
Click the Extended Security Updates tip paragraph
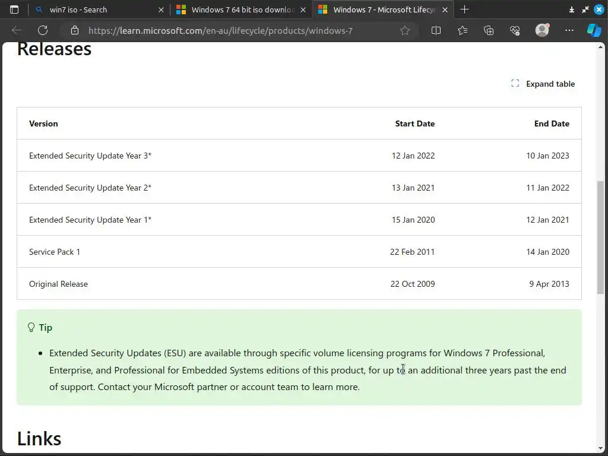pyautogui.click(x=308, y=370)
